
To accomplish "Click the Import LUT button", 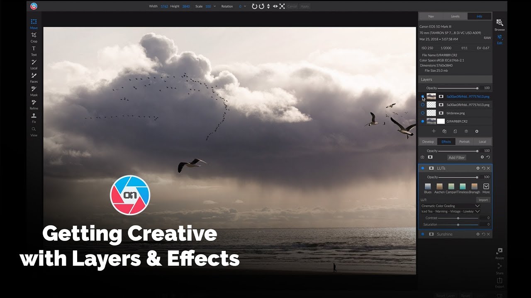I will click(483, 200).
